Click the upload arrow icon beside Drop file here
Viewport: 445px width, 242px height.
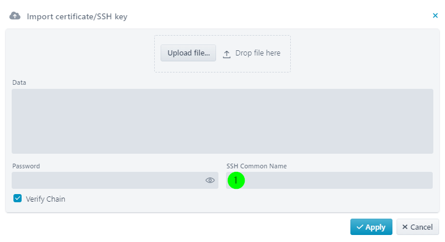tap(227, 54)
